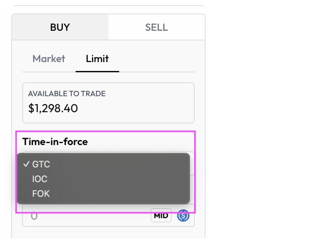The width and height of the screenshot is (335, 251).
Task: Click the AVAILABLE TO TRADE panel
Action: [108, 102]
